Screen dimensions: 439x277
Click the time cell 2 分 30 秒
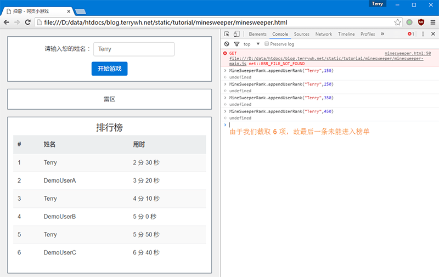146,162
